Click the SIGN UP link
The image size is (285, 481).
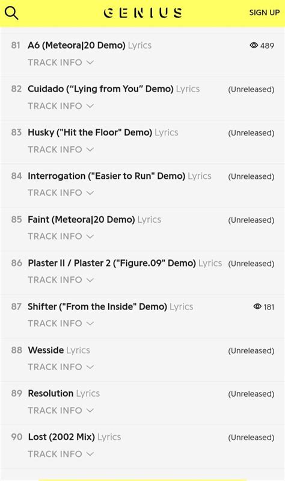(265, 13)
